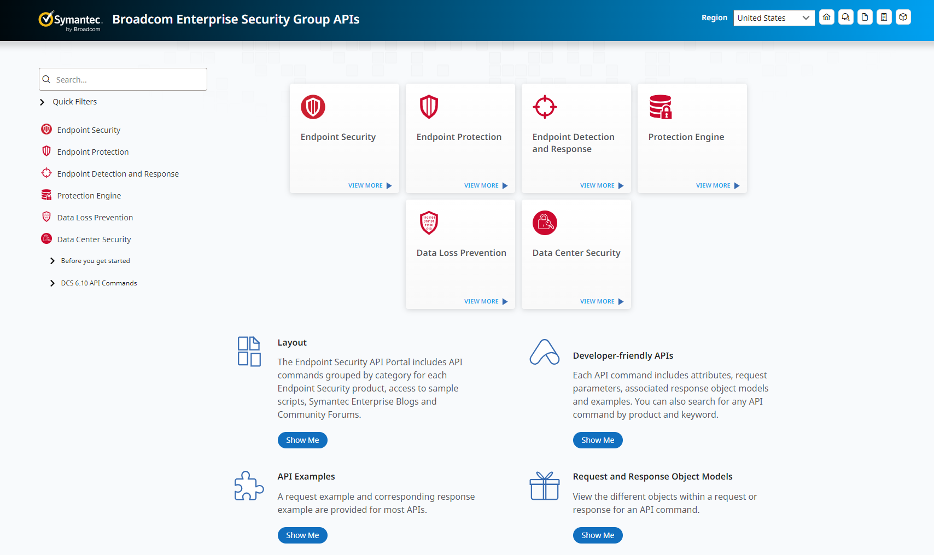This screenshot has height=555, width=934.
Task: Select Data Center Security in the sidebar
Action: click(x=94, y=239)
